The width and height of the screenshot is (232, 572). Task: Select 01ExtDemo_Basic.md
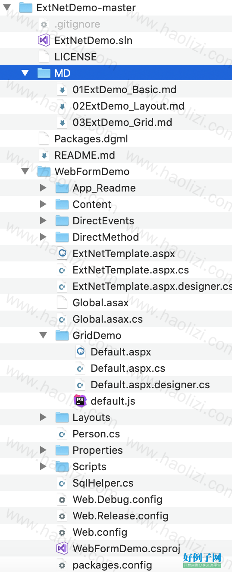(x=125, y=90)
